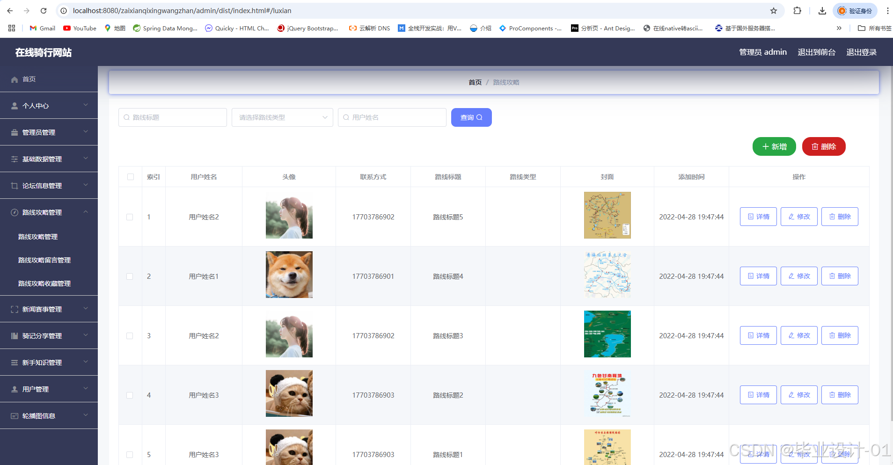Viewport: 893px width, 465px height.
Task: Check the row 1 checkbox for 路线标题5
Action: point(130,217)
